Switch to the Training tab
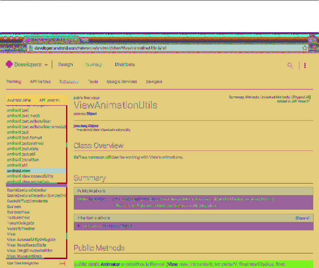Screen dimensions: 319x268 13,81
